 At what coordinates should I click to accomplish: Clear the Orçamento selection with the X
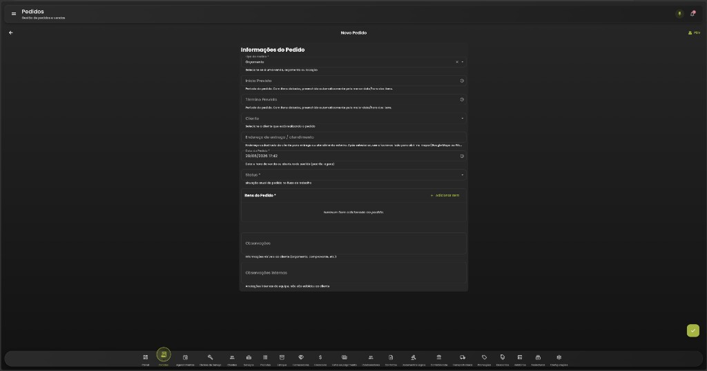tap(457, 62)
